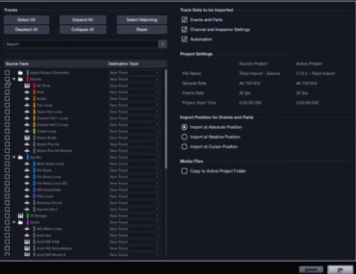Screen dimensions: 356x274
Task: Click the Input/Output Channels folder icon
Action: point(20,73)
